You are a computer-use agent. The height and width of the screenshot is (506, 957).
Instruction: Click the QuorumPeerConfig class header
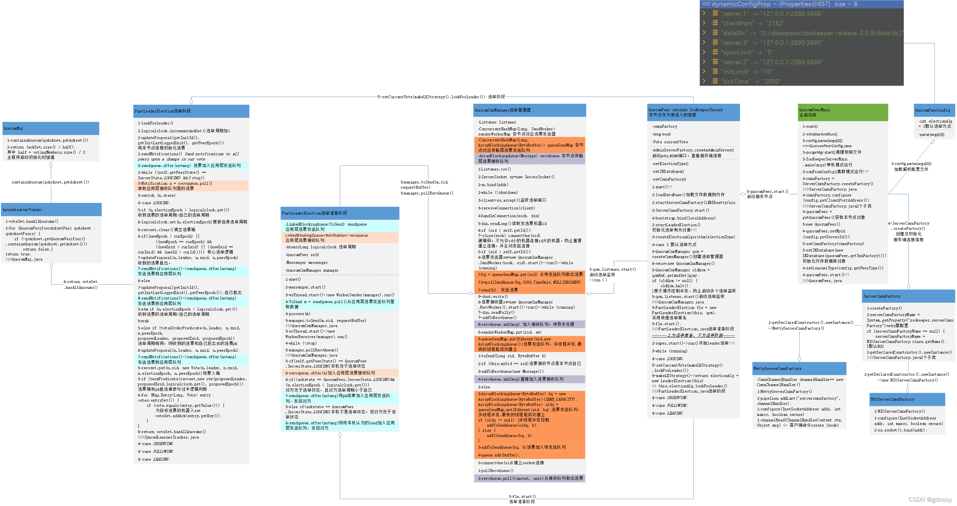point(934,110)
